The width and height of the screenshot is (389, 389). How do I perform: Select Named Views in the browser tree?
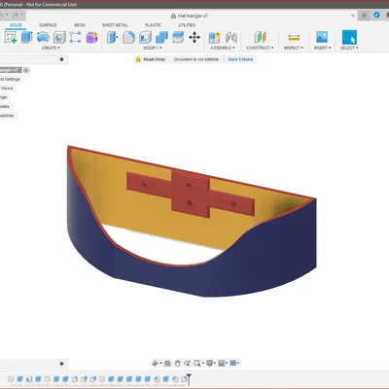[x=7, y=88]
